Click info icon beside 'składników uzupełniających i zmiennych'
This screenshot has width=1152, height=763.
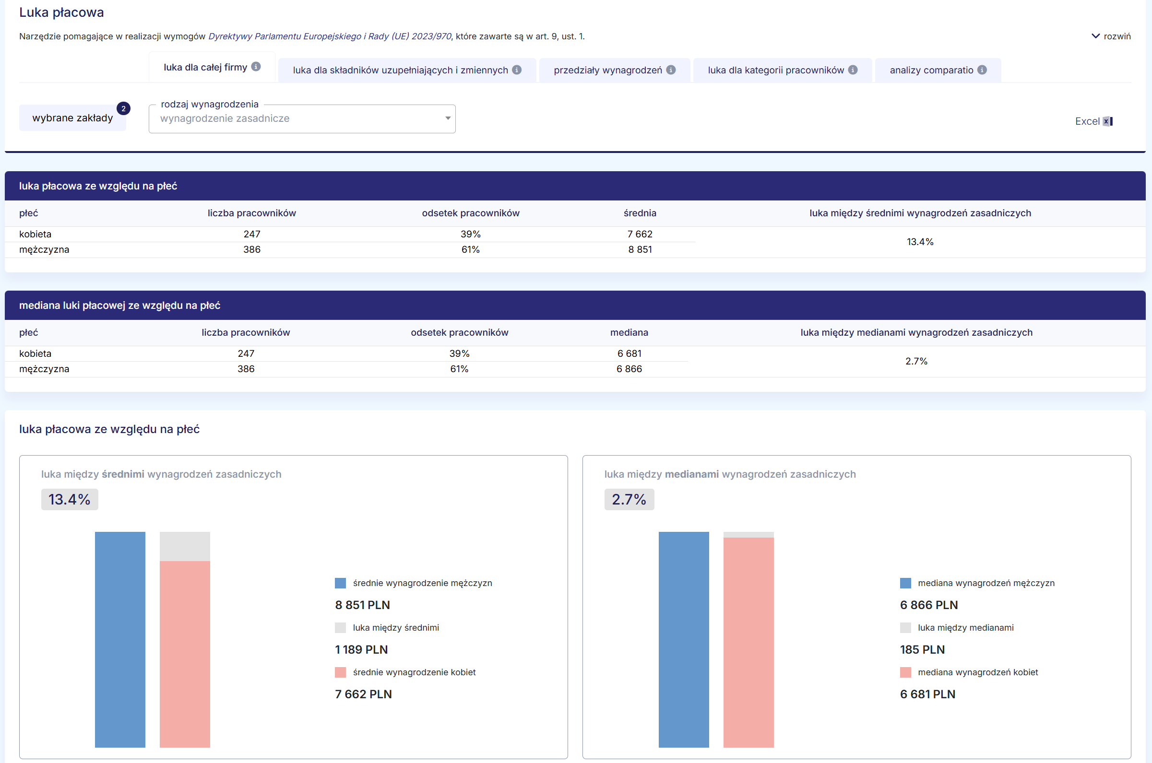click(517, 70)
